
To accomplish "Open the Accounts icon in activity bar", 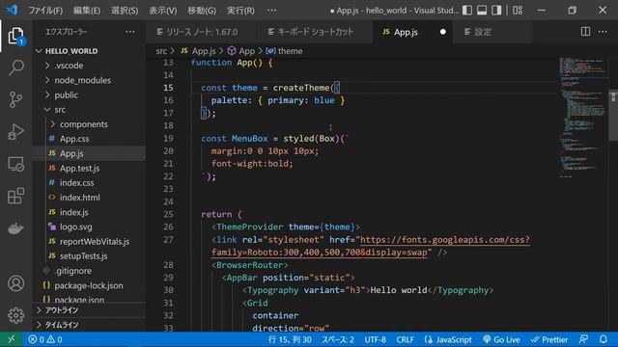I will click(x=15, y=283).
